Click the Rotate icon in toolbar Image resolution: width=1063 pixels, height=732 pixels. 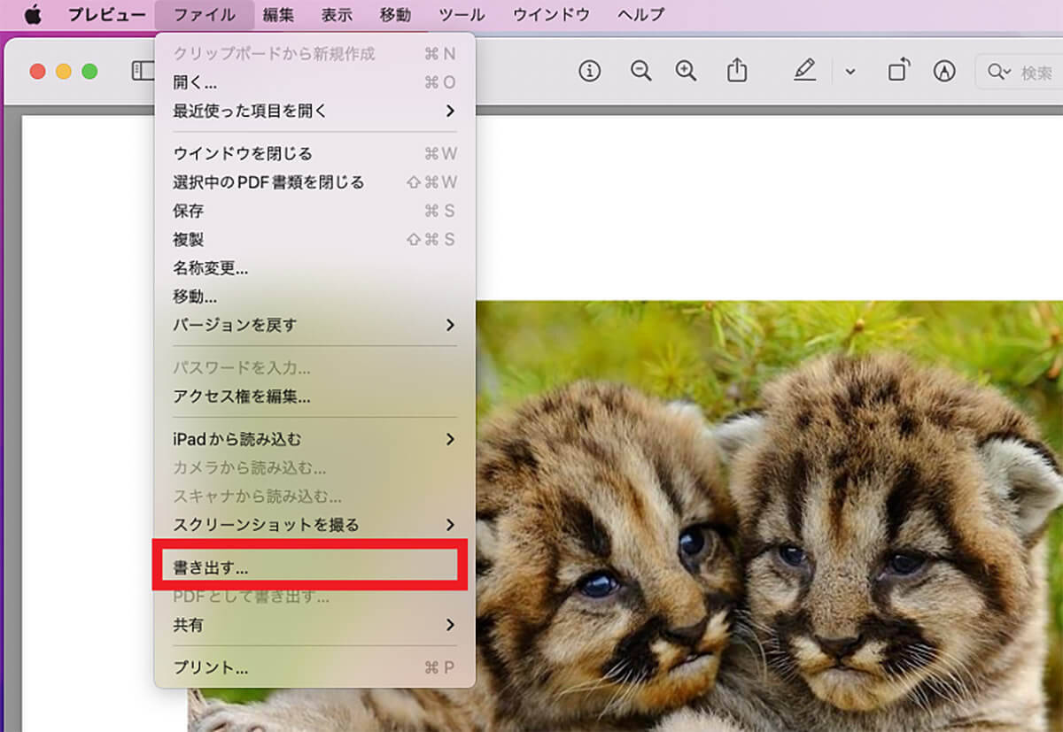[898, 72]
